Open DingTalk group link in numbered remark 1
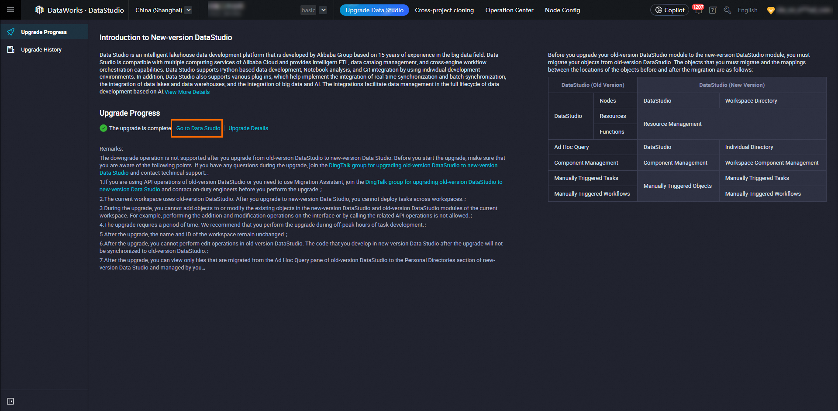The image size is (838, 411). (434, 182)
